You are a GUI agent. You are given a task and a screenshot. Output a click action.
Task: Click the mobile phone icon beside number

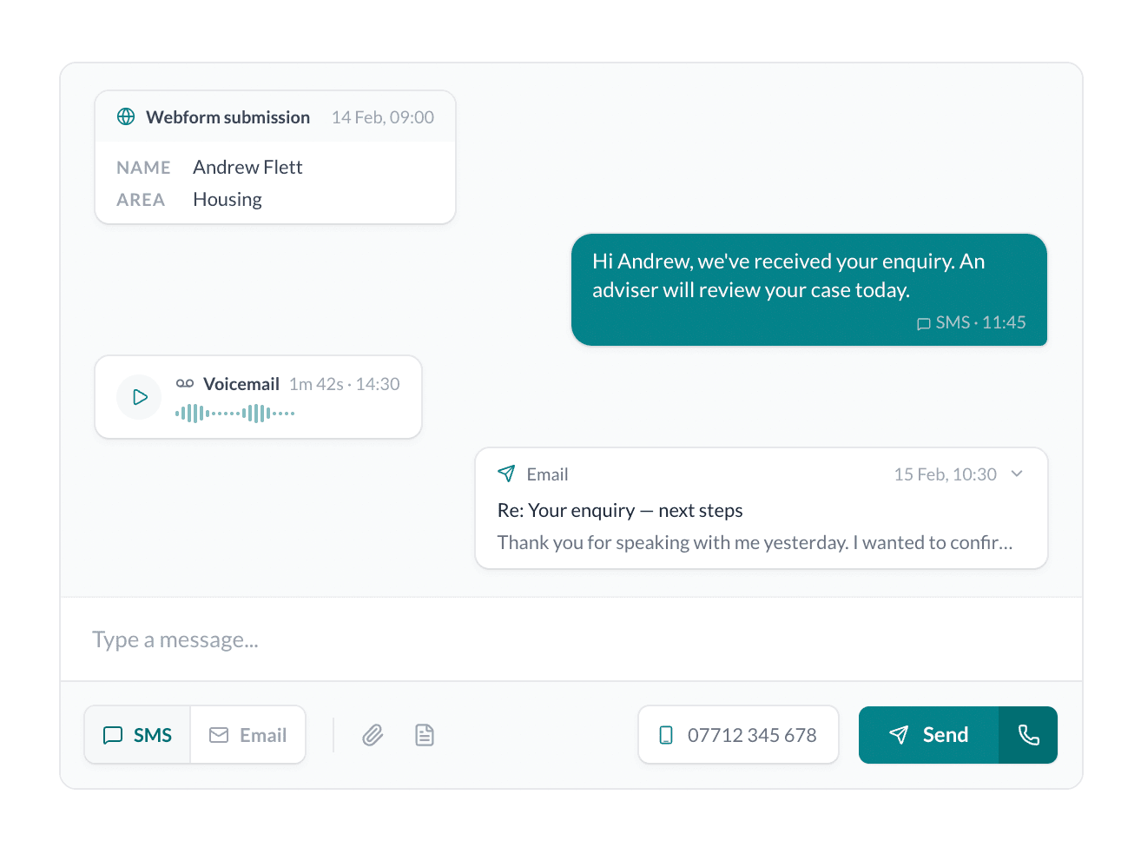[x=666, y=735]
